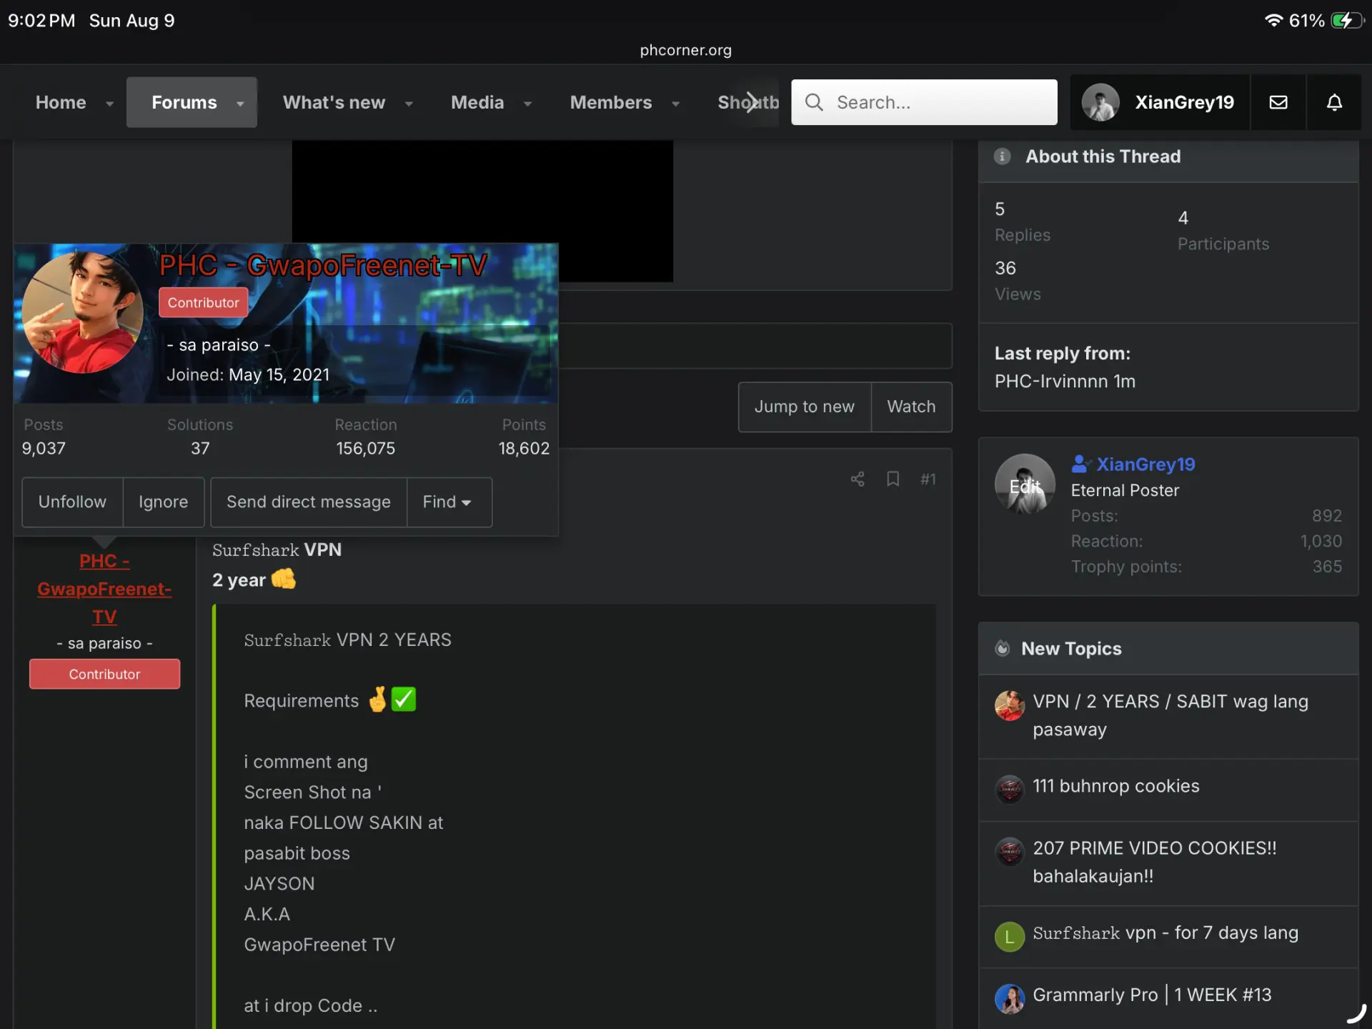Viewport: 1372px width, 1029px height.
Task: Open GwapoFreenet-TV's profile avatar in popup
Action: (x=83, y=312)
